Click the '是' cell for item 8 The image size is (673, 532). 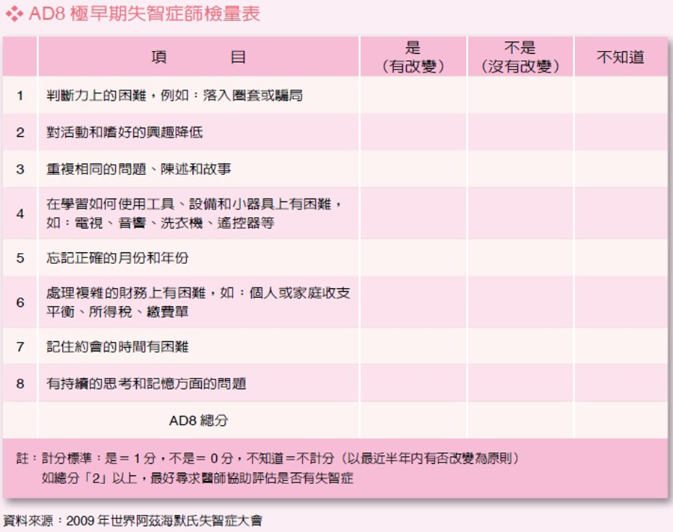[413, 384]
